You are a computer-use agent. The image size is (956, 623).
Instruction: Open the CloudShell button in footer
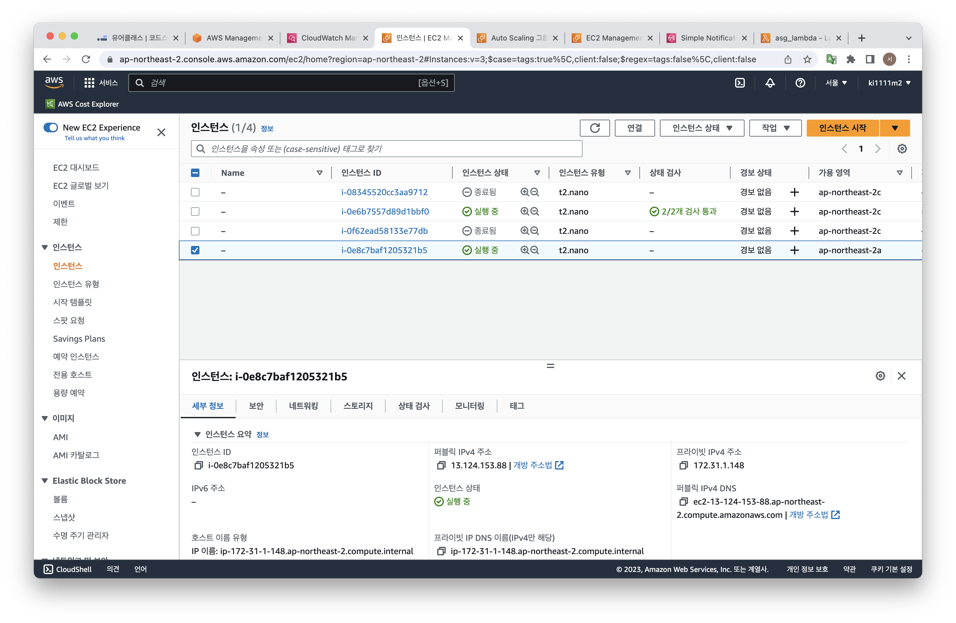pos(67,569)
